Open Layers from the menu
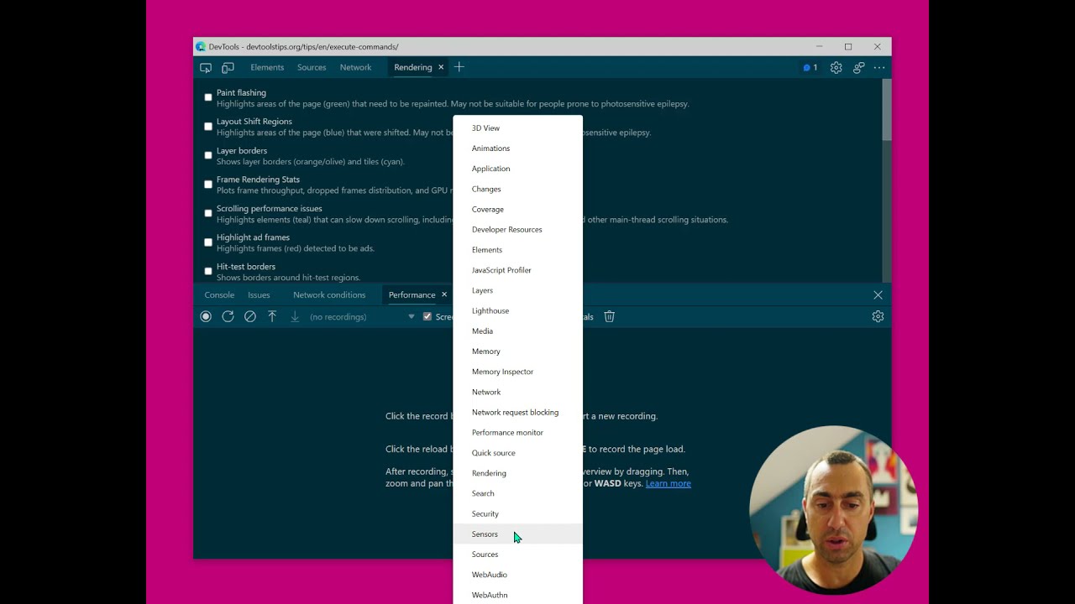 [517, 290]
